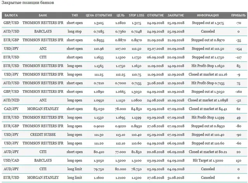This screenshot has height=183, width=248.
Task: Click the БАНК column header
Action: click(43, 15)
